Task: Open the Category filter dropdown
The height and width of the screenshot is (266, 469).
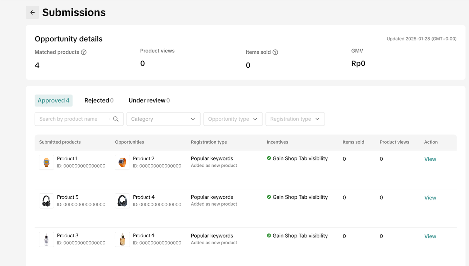Action: tap(163, 119)
